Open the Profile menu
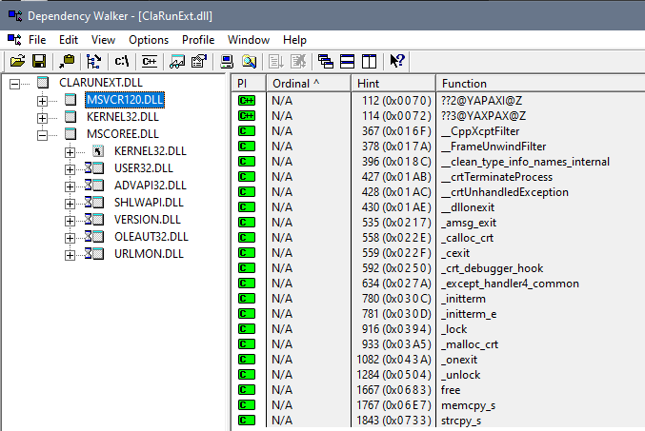Viewport: 645px width, 431px height. [x=198, y=40]
